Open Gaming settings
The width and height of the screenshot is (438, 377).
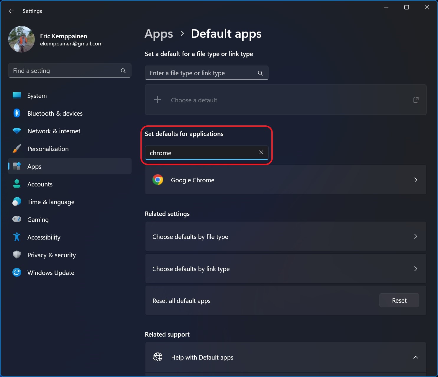click(70, 220)
